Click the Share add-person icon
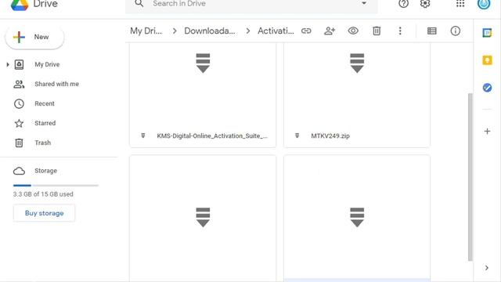Screen dimensions: 501x282 tap(330, 31)
